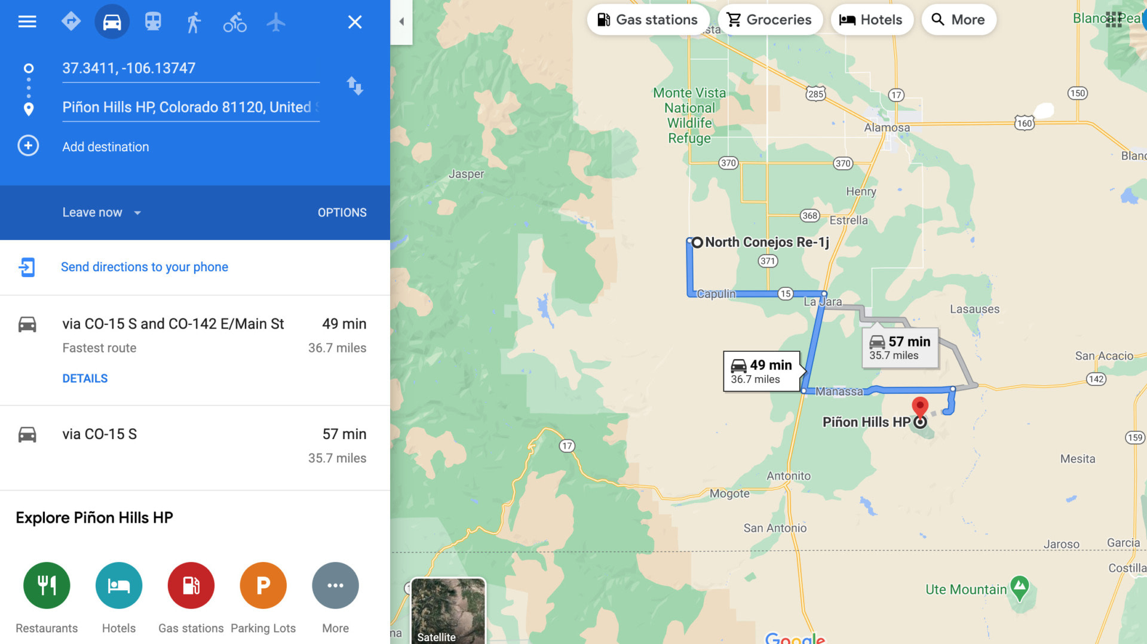
Task: Select the flights travel mode icon
Action: tap(275, 22)
